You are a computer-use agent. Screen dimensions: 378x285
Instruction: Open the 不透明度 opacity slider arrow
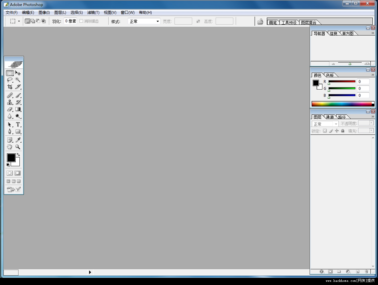(372, 123)
